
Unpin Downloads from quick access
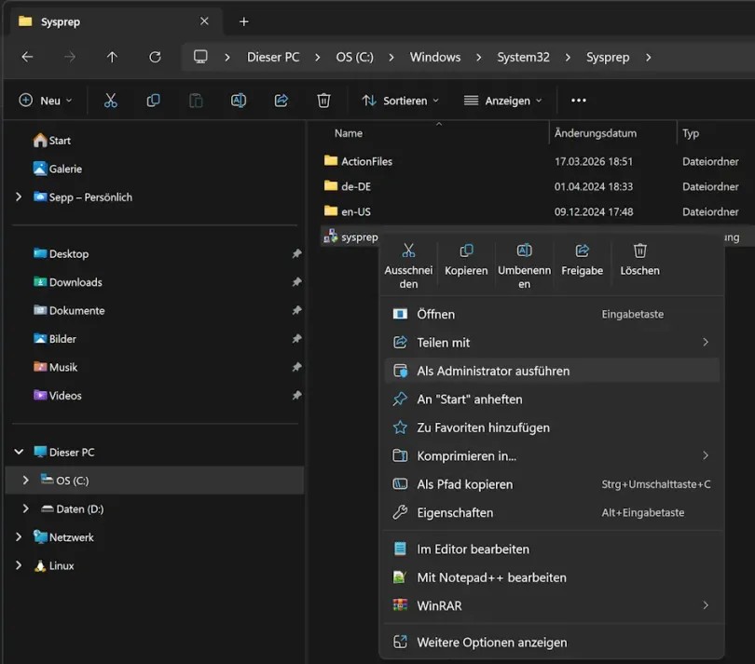click(x=296, y=282)
